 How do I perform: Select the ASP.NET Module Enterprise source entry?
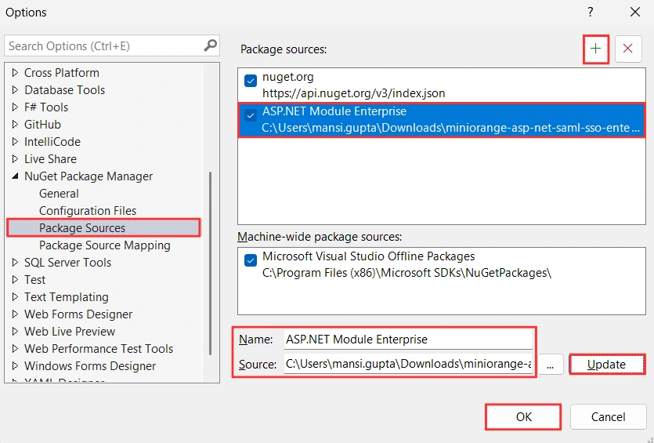(441, 120)
